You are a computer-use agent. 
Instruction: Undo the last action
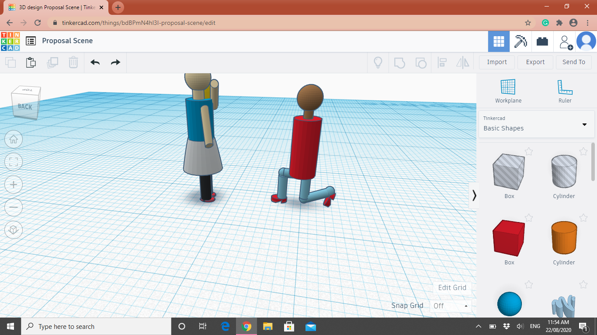pyautogui.click(x=95, y=62)
